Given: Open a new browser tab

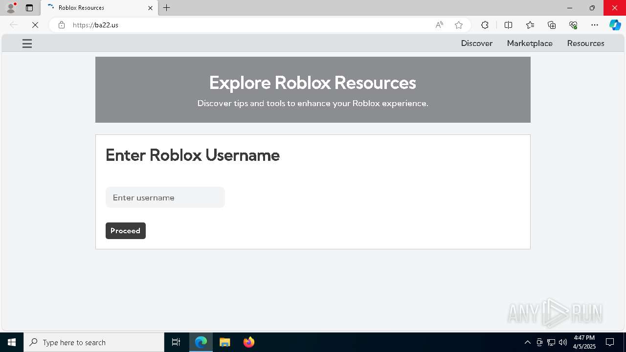Looking at the screenshot, I should click(x=167, y=8).
